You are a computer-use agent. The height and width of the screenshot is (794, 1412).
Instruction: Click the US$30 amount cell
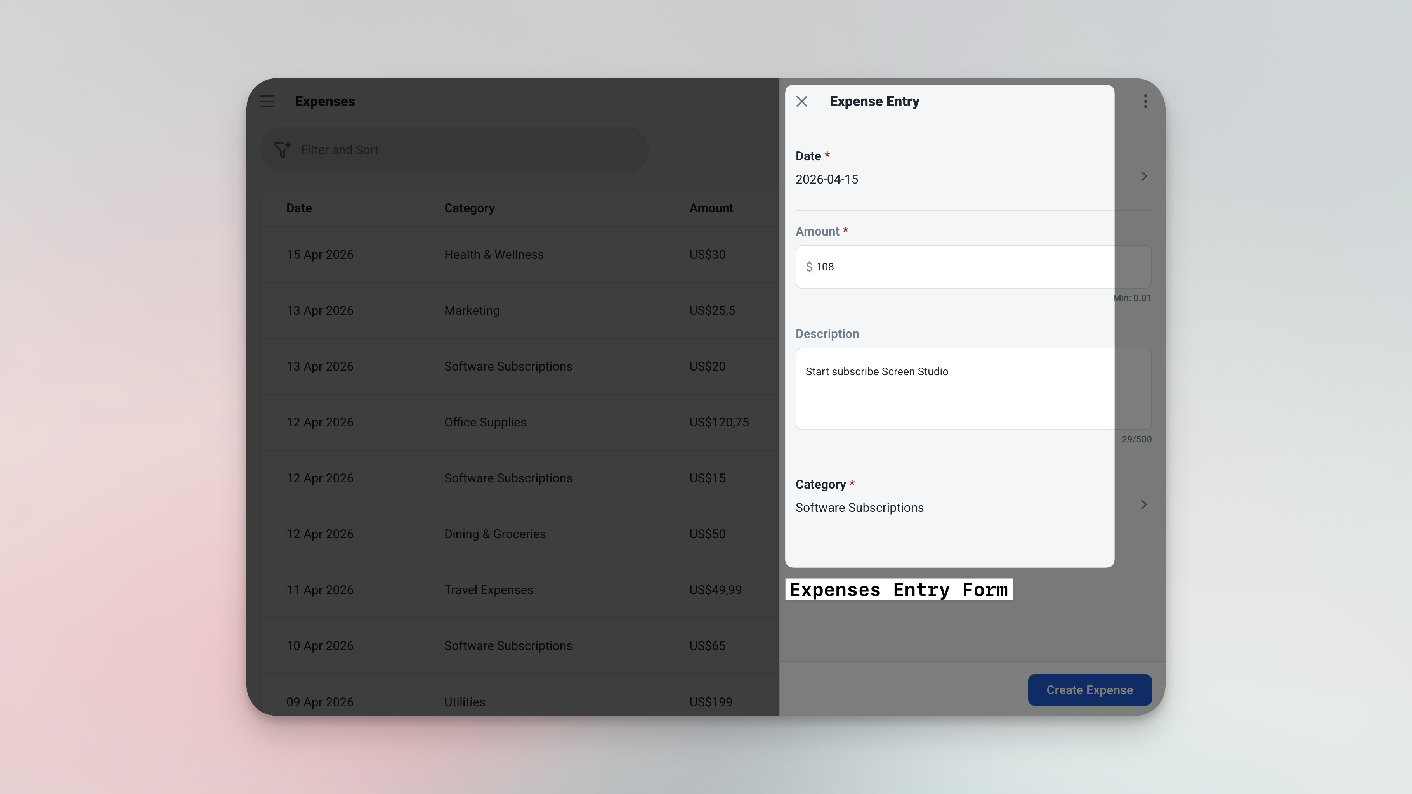point(707,255)
